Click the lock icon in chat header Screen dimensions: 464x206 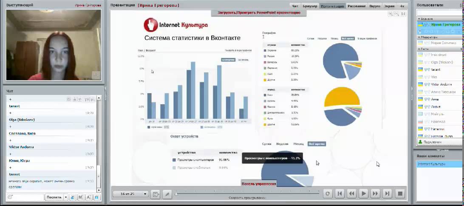coord(75,100)
